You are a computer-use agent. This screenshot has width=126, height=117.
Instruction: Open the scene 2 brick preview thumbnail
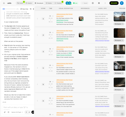[x=119, y=33]
